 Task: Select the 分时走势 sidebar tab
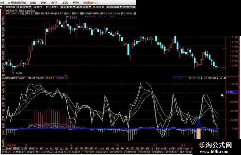coord(3,20)
